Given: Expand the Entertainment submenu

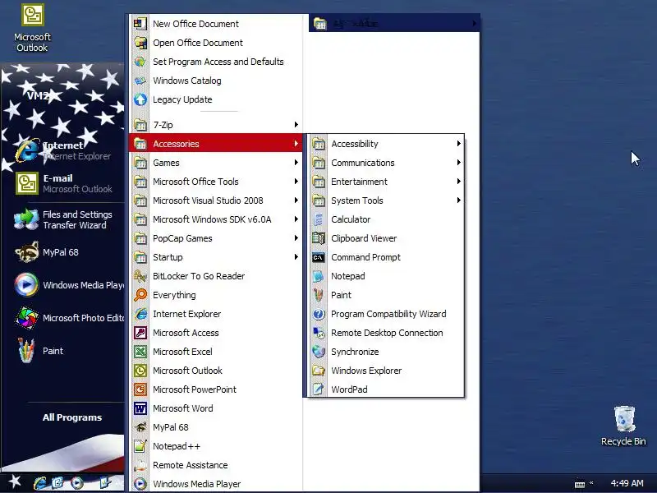Looking at the screenshot, I should click(386, 182).
